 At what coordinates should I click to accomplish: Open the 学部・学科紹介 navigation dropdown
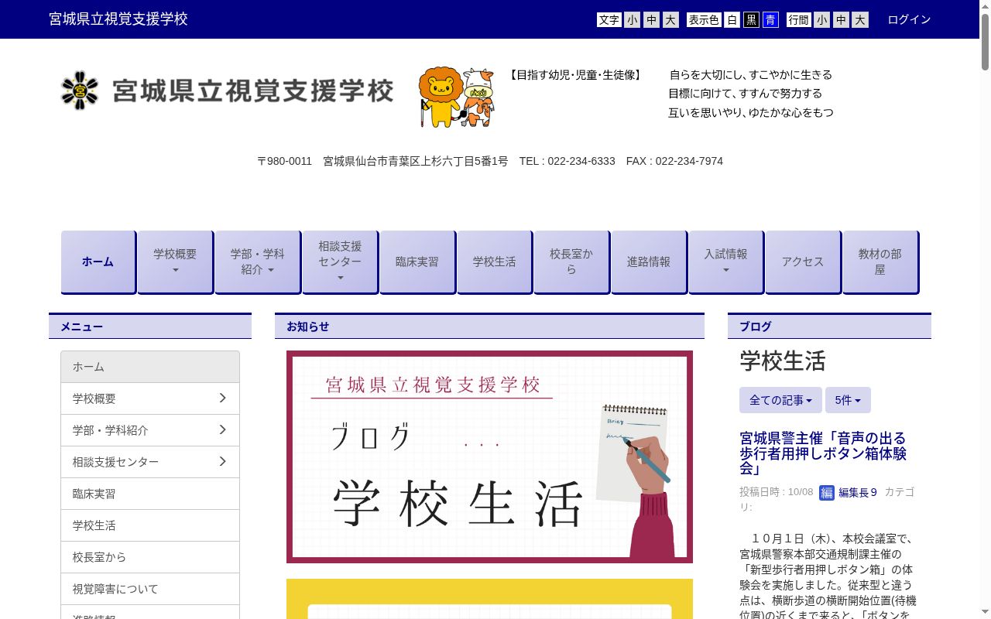point(257,262)
